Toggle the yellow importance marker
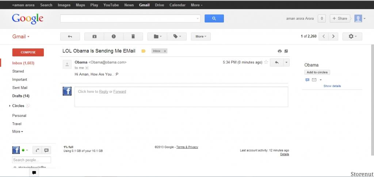This screenshot has height=177, width=374. 143,51
